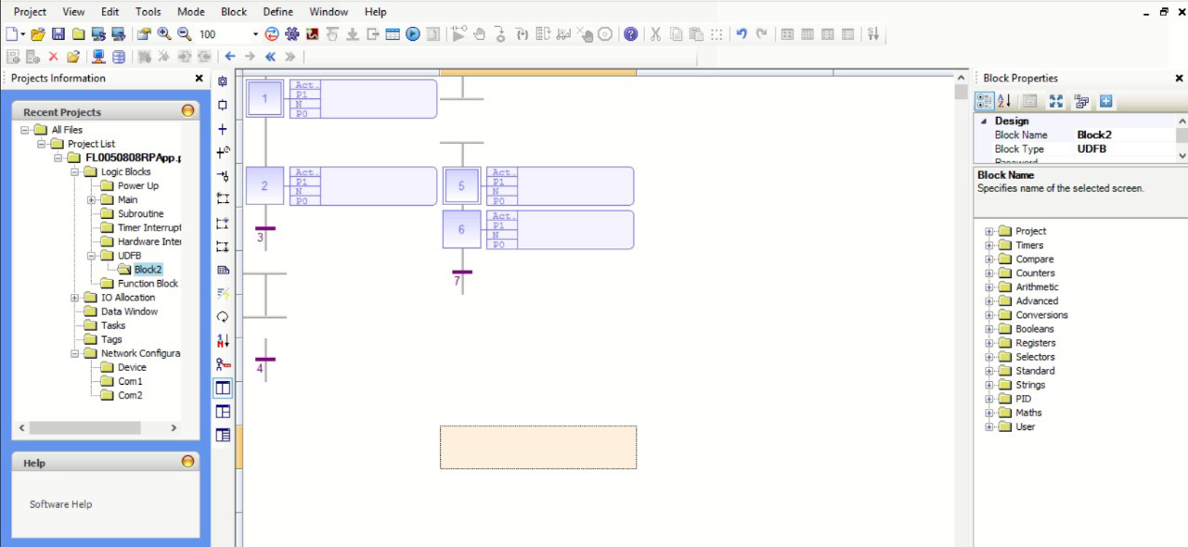This screenshot has height=547, width=1188.
Task: Select the Zoom Out magnifier tool
Action: 185,34
